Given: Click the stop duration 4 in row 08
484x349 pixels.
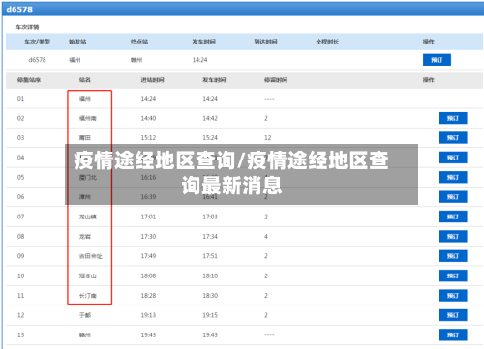Looking at the screenshot, I should tap(266, 237).
